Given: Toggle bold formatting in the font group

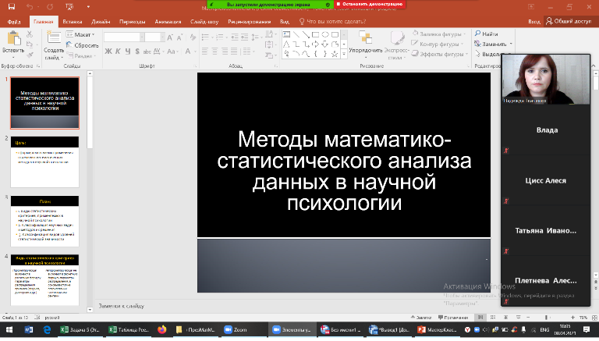Looking at the screenshot, I should coord(109,52).
